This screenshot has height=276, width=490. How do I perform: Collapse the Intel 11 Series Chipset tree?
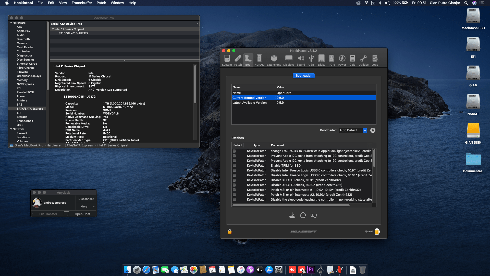pos(53,29)
